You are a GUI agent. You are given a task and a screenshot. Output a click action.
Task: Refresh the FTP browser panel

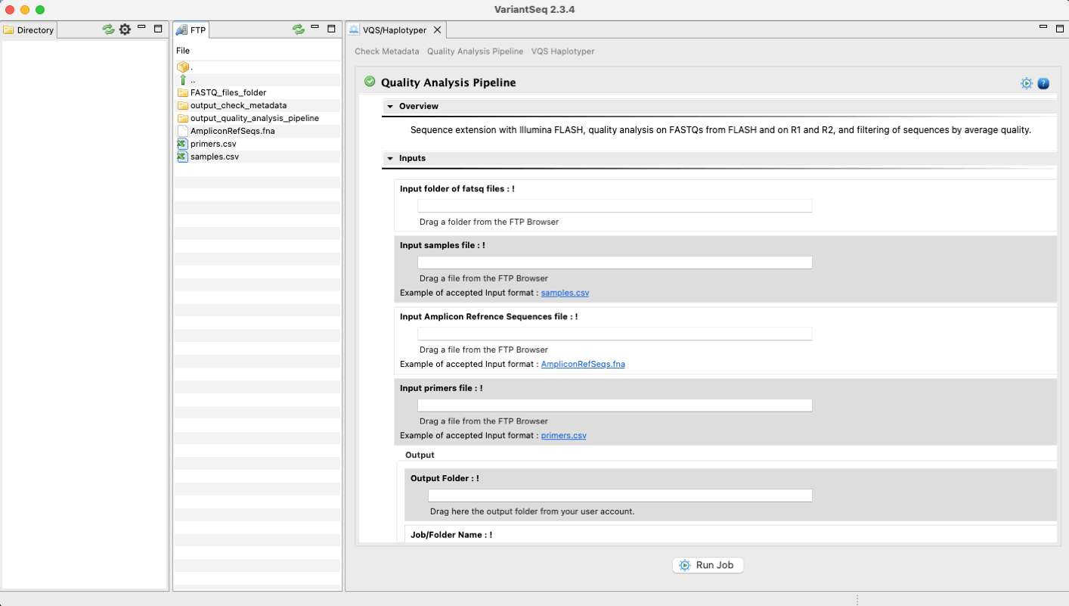(299, 30)
